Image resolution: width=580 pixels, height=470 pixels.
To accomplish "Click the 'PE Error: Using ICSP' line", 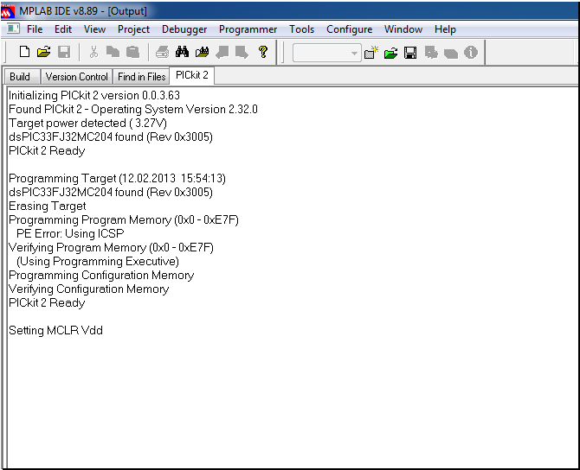I will [x=70, y=234].
